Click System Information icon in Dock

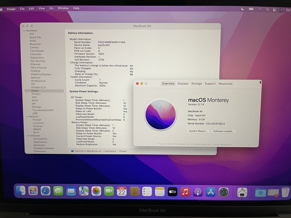tap(242, 192)
